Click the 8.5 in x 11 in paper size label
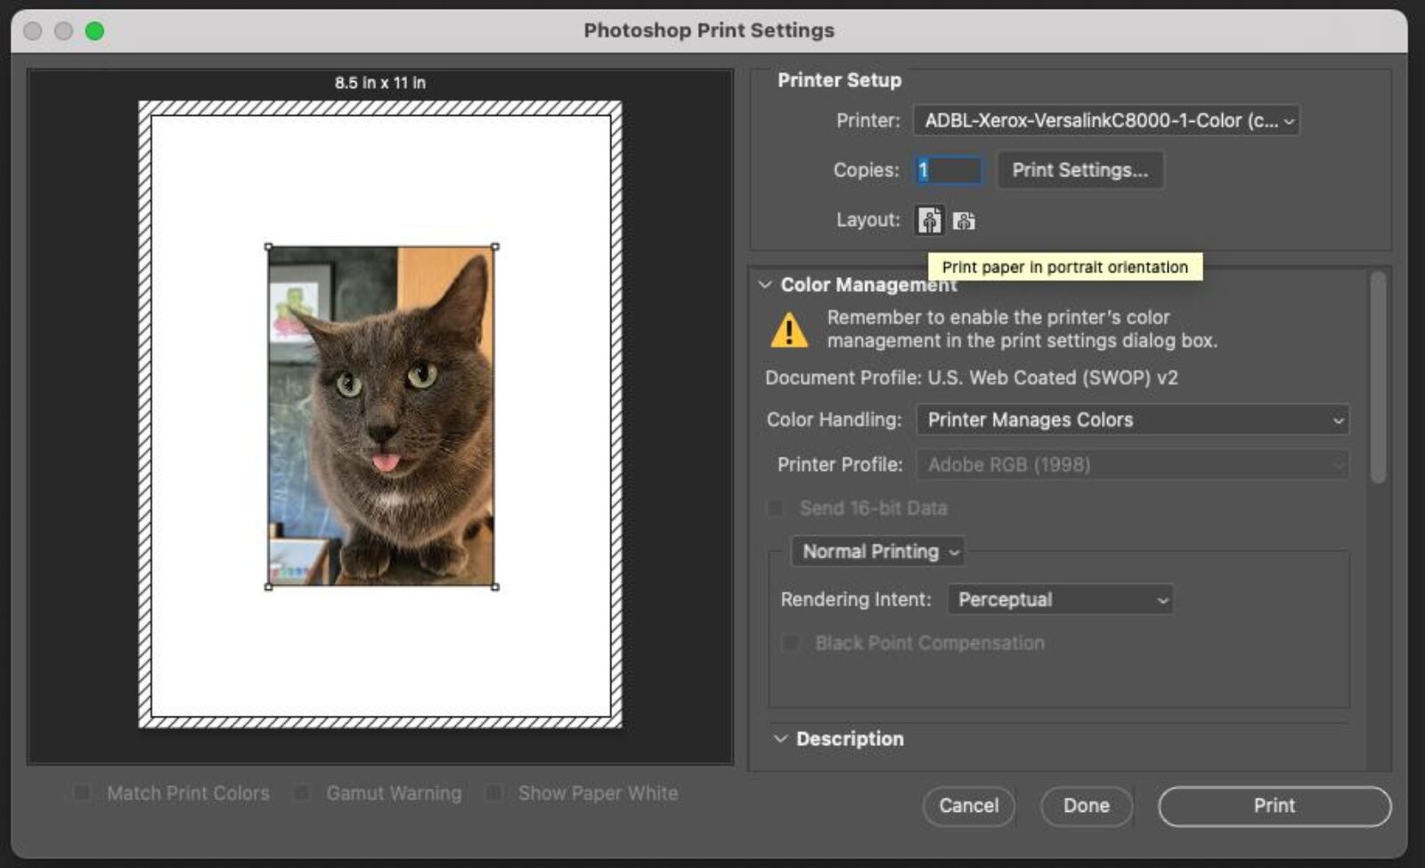 coord(380,83)
